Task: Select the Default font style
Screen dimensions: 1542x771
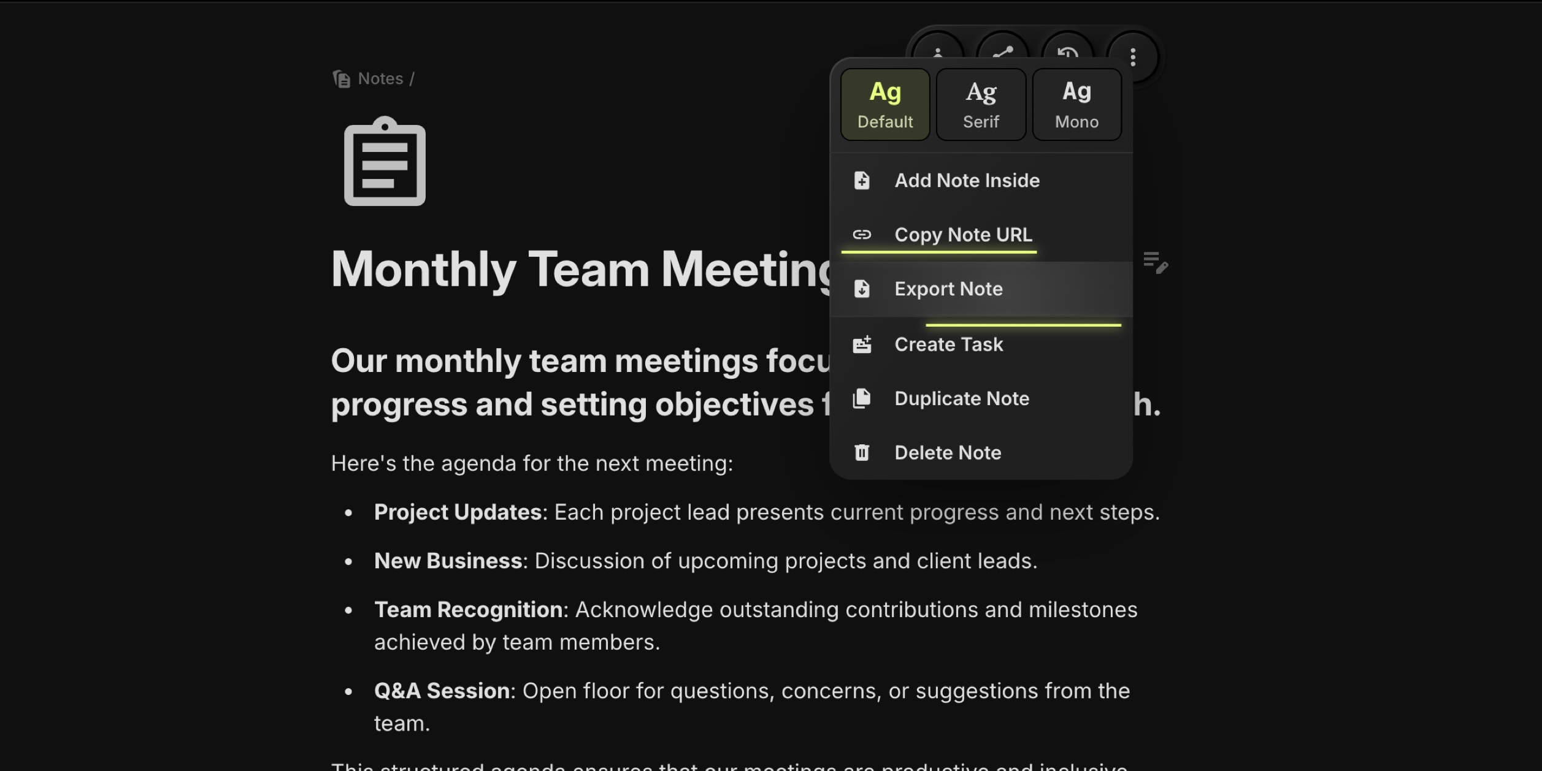Action: tap(885, 104)
